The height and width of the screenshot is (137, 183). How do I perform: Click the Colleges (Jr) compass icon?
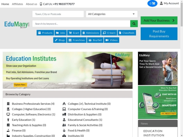pyautogui.click(x=64, y=104)
